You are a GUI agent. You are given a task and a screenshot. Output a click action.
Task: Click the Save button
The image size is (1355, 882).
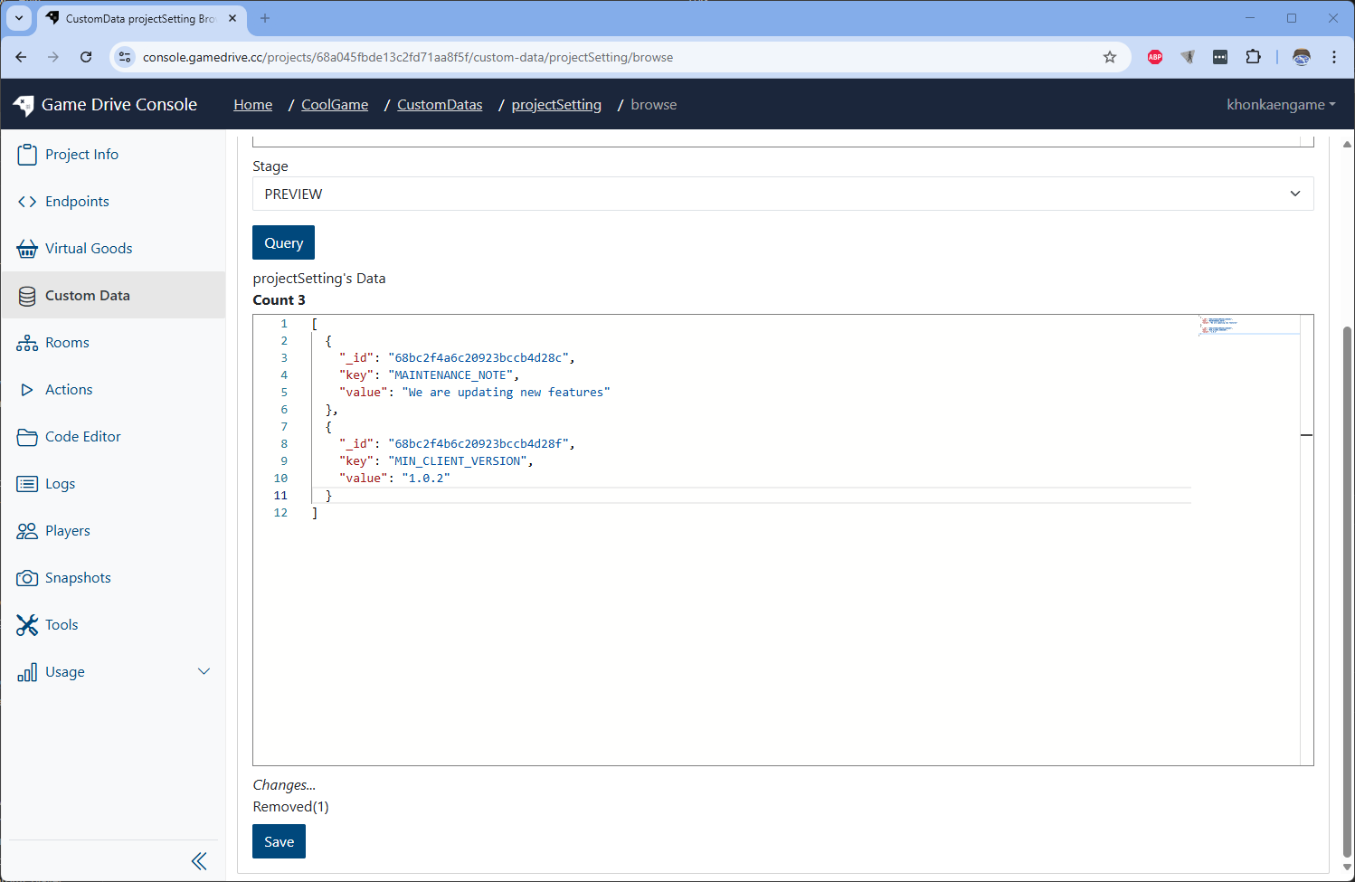coord(279,841)
